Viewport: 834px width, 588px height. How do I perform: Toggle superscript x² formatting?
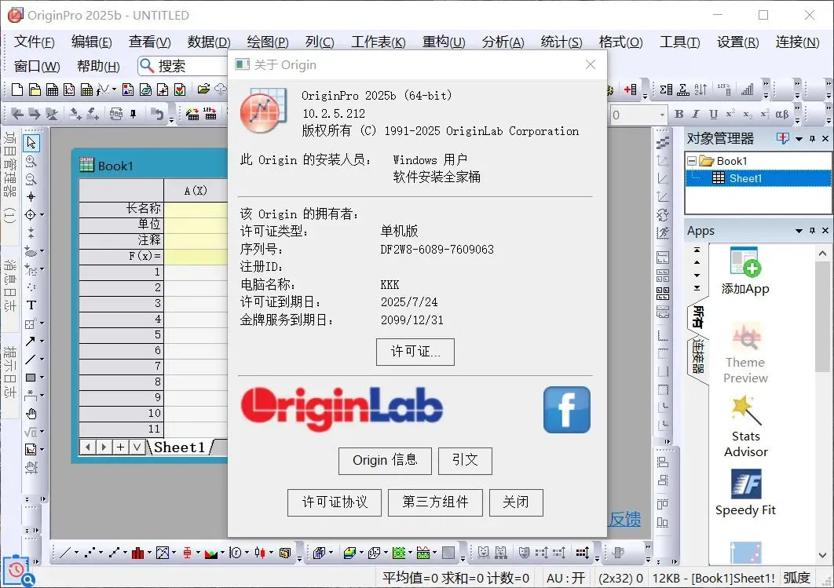point(730,114)
